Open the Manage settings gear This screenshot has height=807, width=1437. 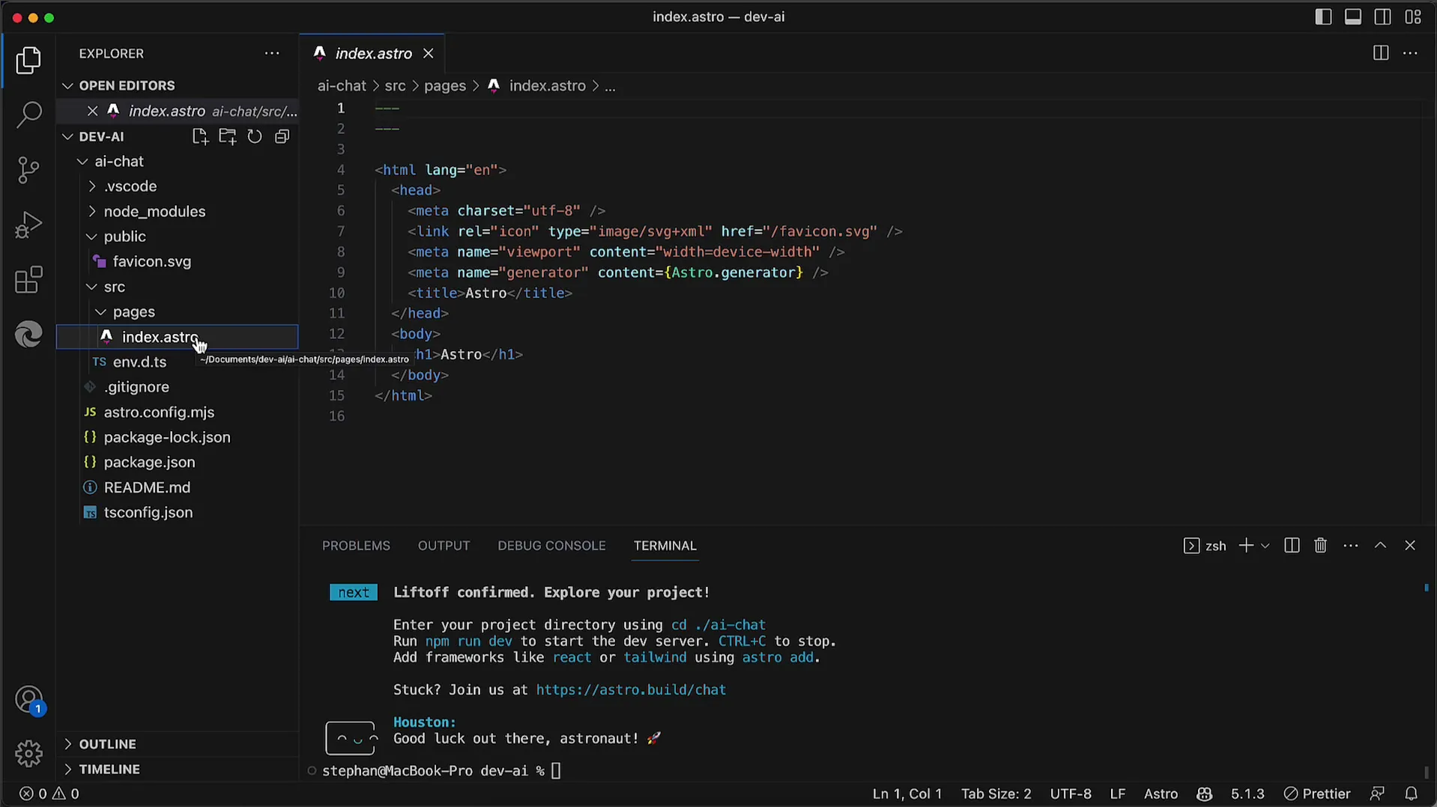pos(28,753)
